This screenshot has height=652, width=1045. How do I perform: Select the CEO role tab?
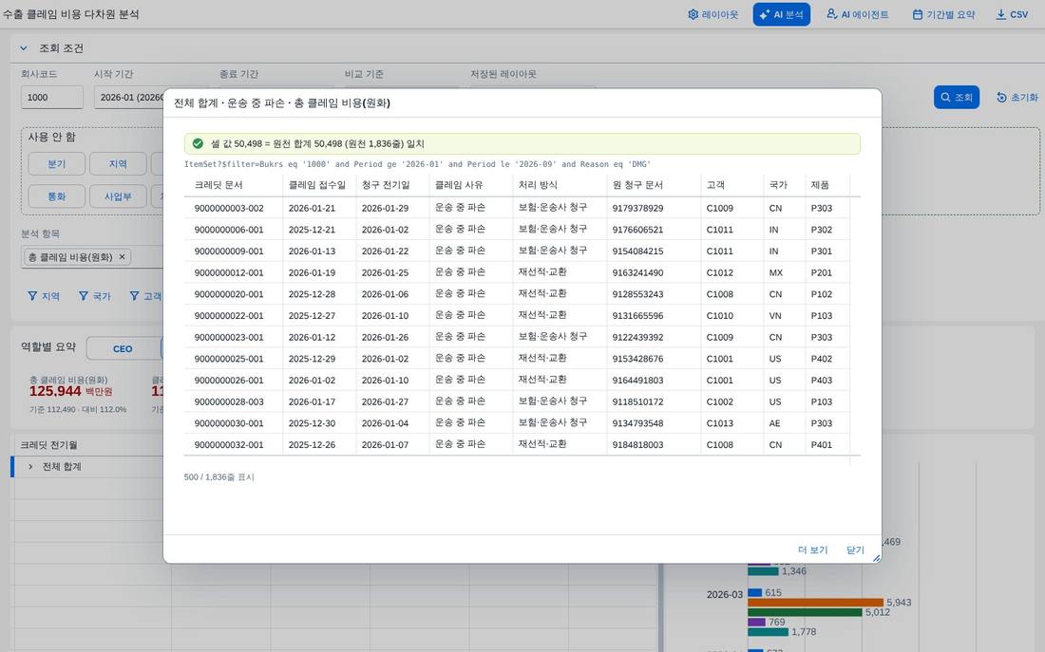coord(123,349)
